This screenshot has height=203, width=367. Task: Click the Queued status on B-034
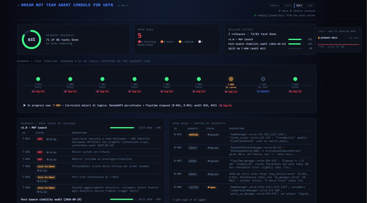(x=213, y=134)
